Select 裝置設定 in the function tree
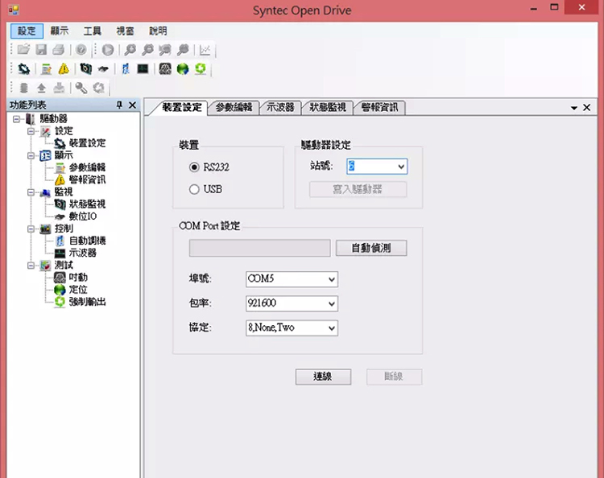 tap(87, 143)
